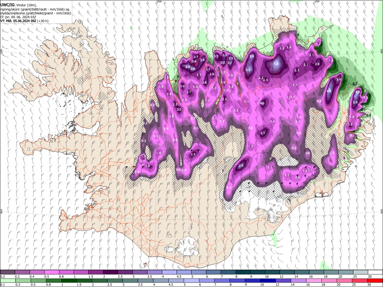The height and width of the screenshot is (287, 383).
Task: Click the '3.6' value on the map
Action: click(223, 62)
